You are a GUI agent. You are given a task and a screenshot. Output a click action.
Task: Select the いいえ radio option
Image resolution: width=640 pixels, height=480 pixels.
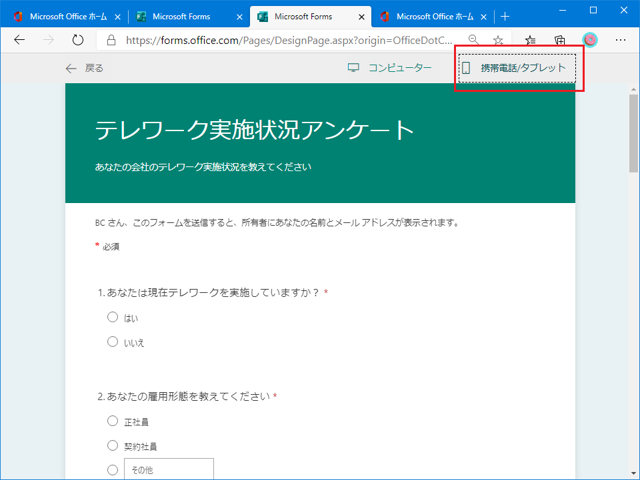pyautogui.click(x=113, y=342)
